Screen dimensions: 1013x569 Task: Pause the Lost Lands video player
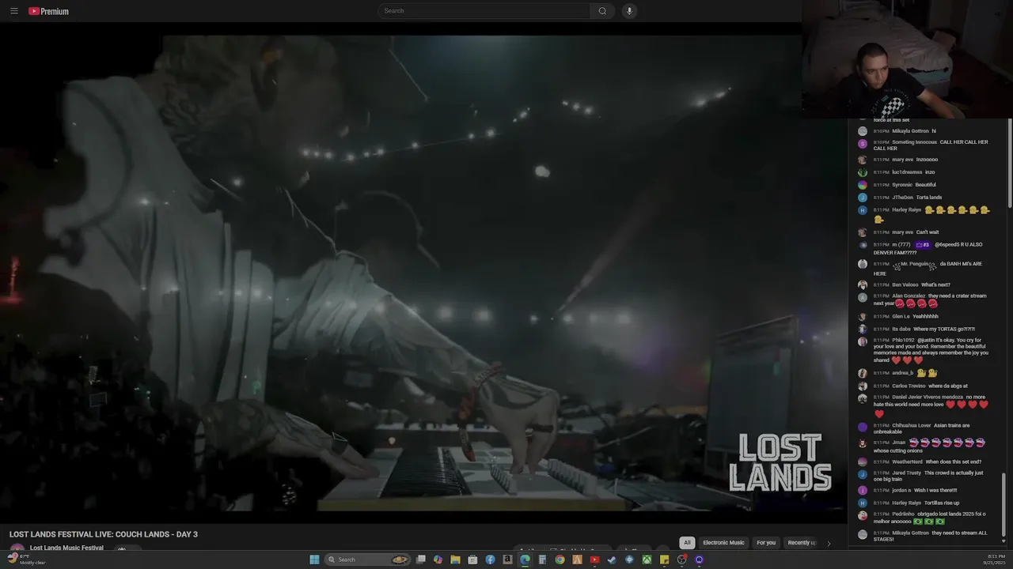pyautogui.click(x=423, y=273)
